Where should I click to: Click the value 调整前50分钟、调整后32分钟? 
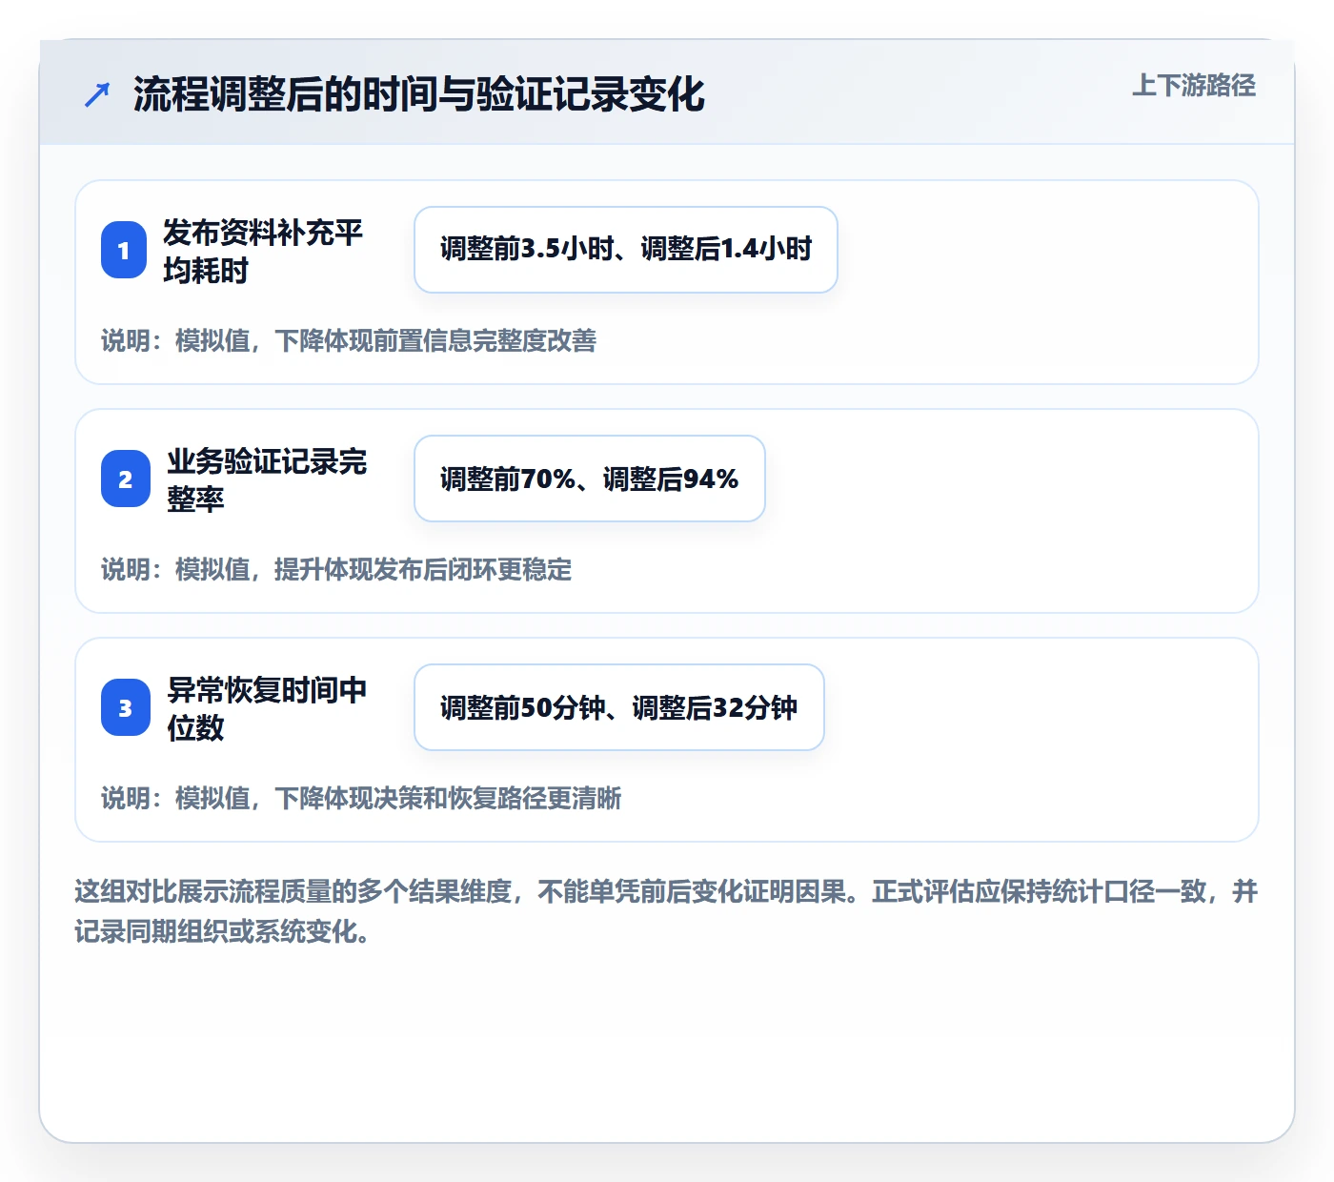tap(619, 707)
